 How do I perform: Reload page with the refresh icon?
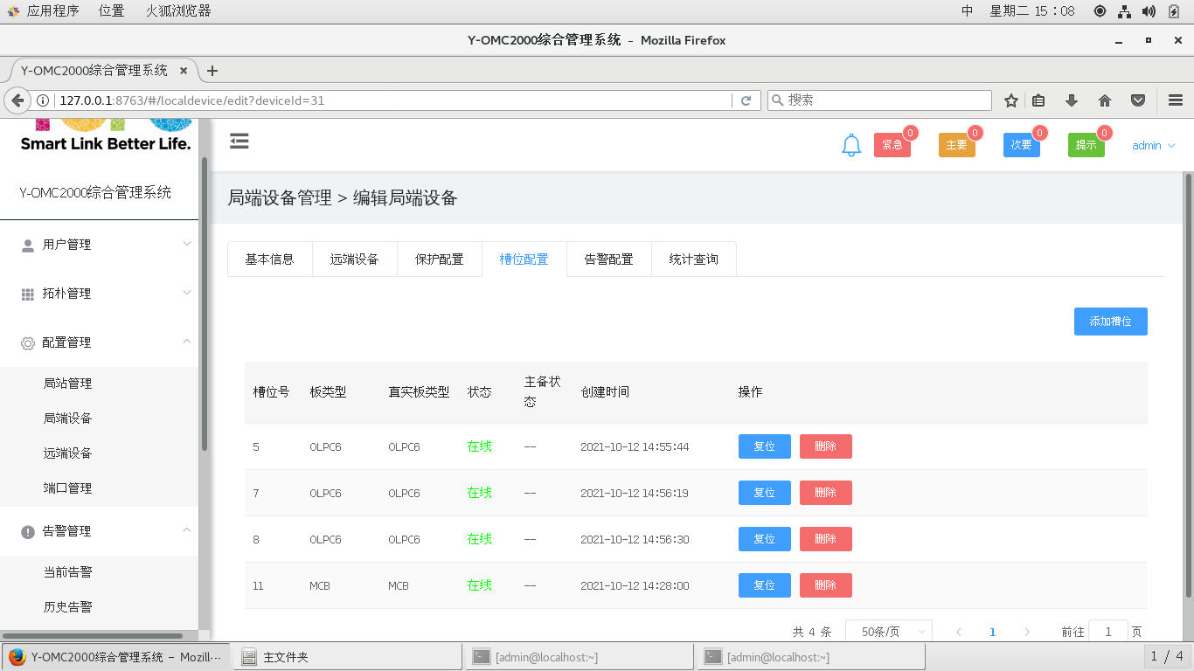point(746,100)
